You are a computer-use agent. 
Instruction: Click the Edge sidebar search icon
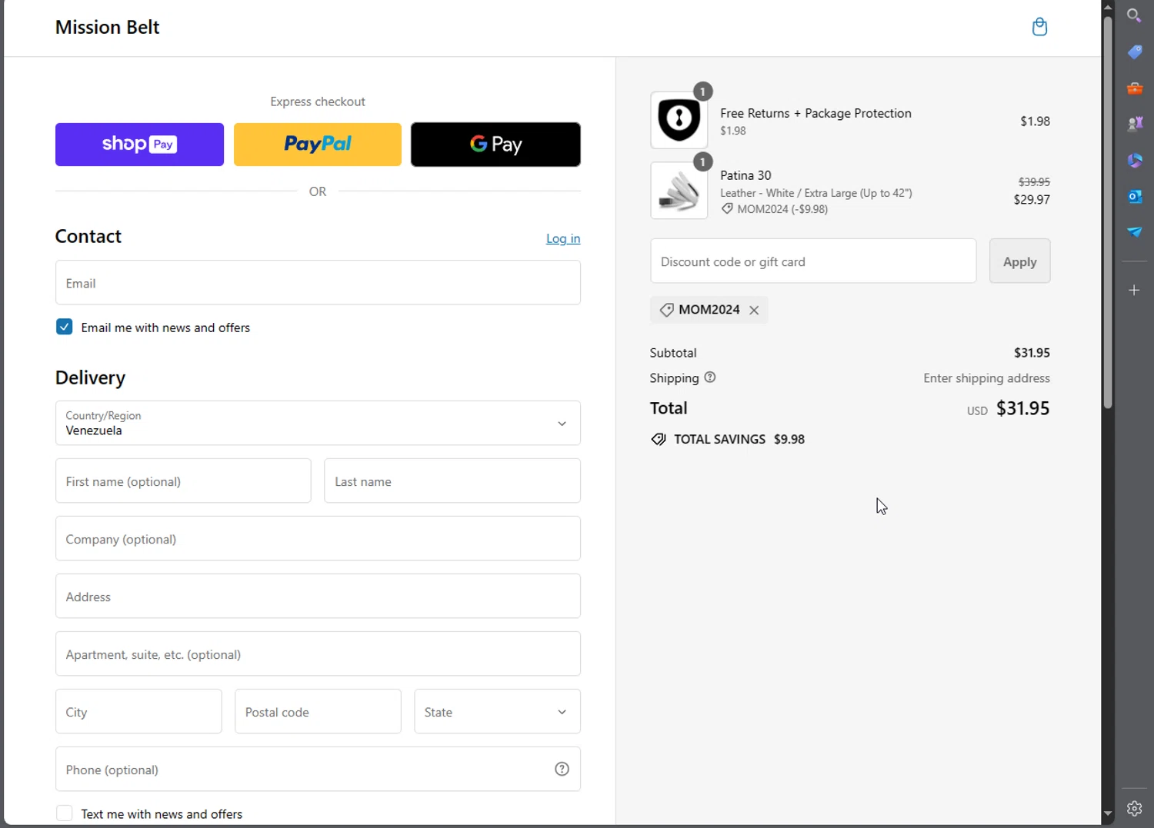[1134, 15]
